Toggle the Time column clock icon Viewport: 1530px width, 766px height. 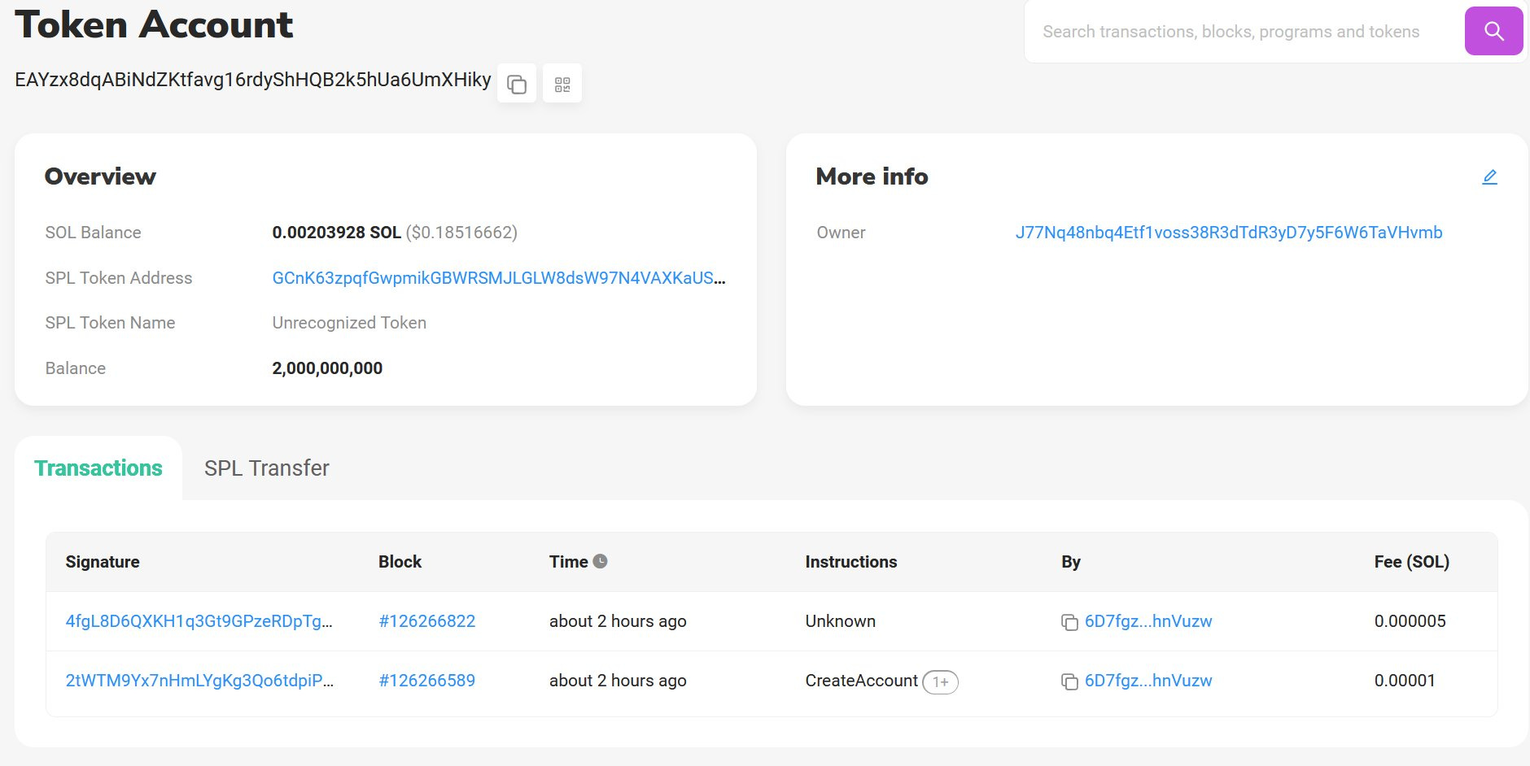pos(600,561)
